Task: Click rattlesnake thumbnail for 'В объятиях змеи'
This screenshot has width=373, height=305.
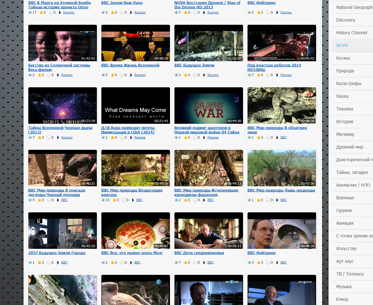Action: [281, 105]
